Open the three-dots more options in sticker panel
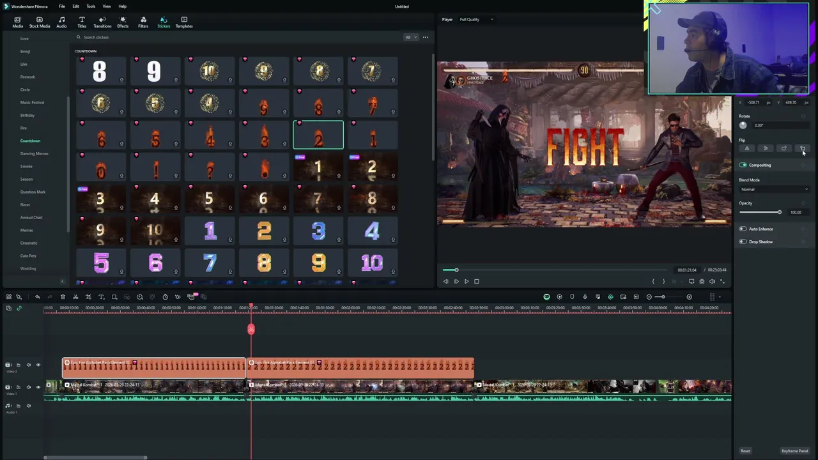The image size is (818, 460). 426,37
